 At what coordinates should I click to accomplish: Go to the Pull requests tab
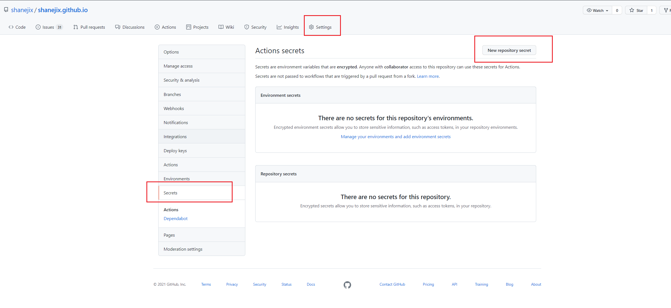89,27
